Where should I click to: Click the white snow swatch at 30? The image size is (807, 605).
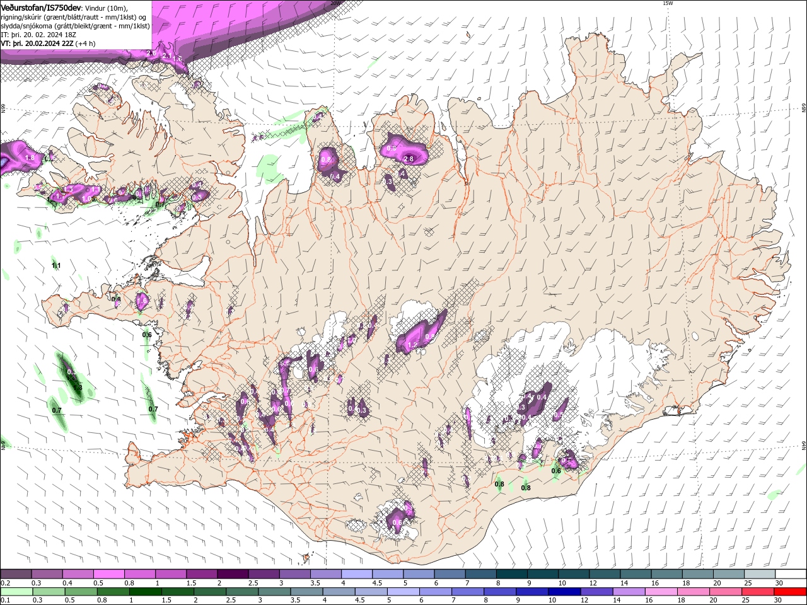(x=791, y=574)
